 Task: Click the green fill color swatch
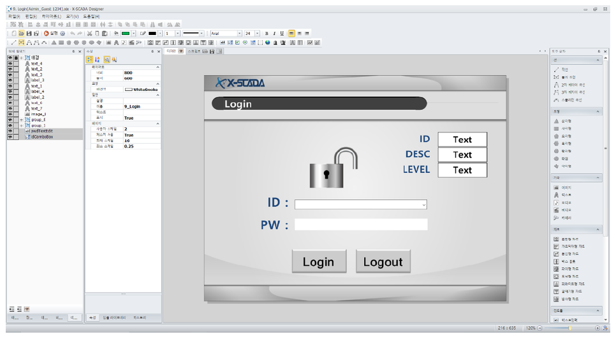click(x=126, y=33)
